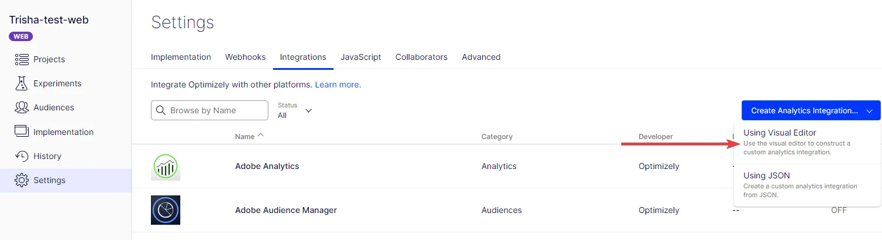The height and width of the screenshot is (240, 882).
Task: Sort by Name column arrow
Action: pyautogui.click(x=261, y=136)
